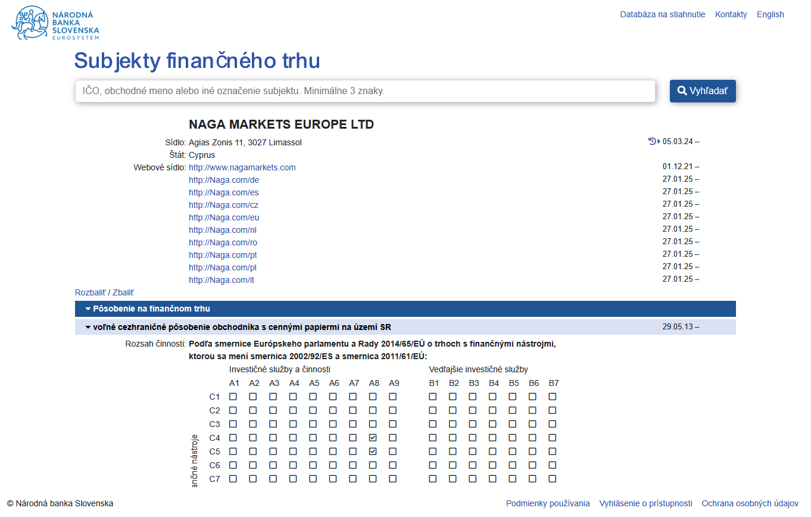Screen dimensions: 811x517
Task: Toggle the checked C4 row A8 checkbox
Action: click(x=373, y=438)
